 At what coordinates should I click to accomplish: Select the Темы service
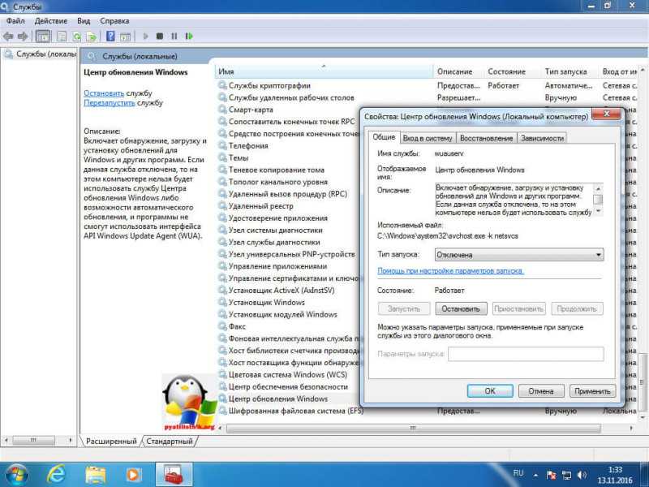tap(239, 157)
